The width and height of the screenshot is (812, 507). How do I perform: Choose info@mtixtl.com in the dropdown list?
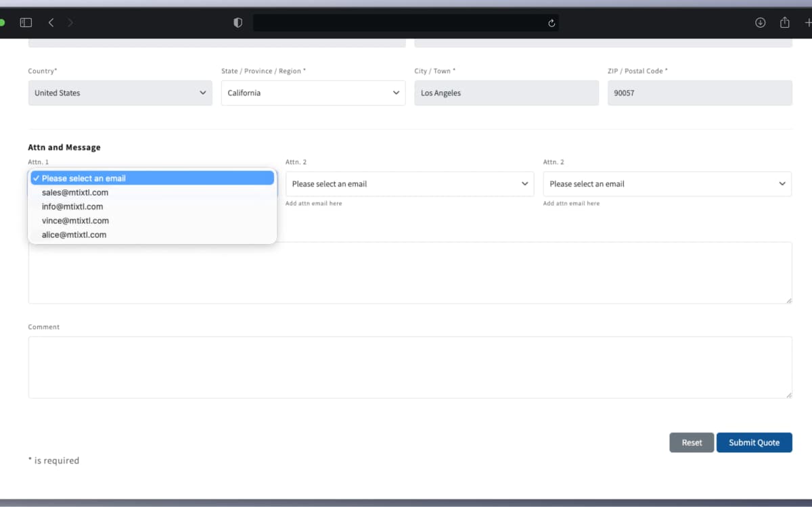coord(72,207)
